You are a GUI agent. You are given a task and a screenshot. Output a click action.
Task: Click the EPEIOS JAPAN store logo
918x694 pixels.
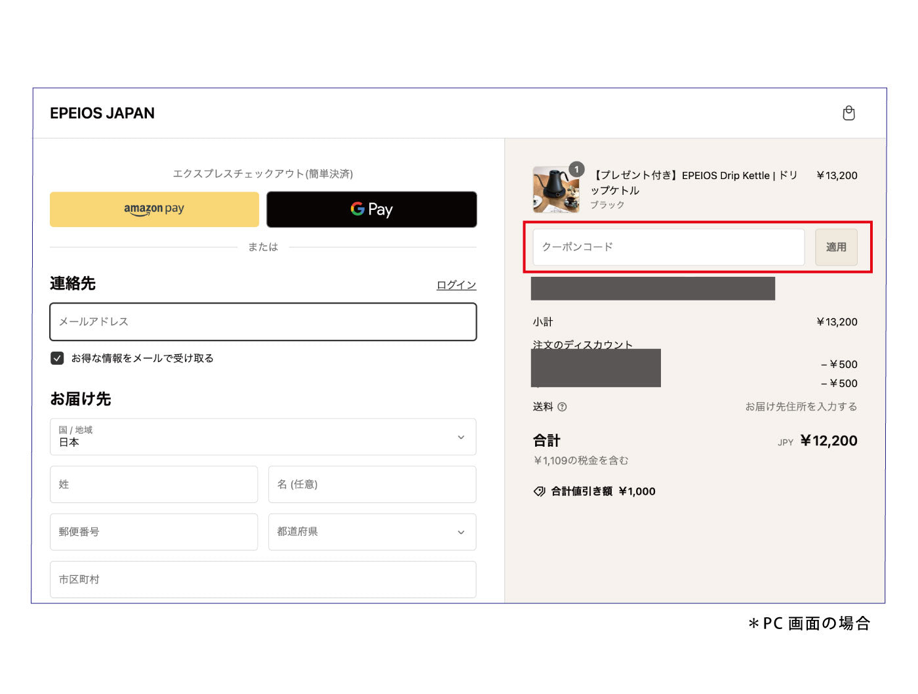[x=102, y=113]
